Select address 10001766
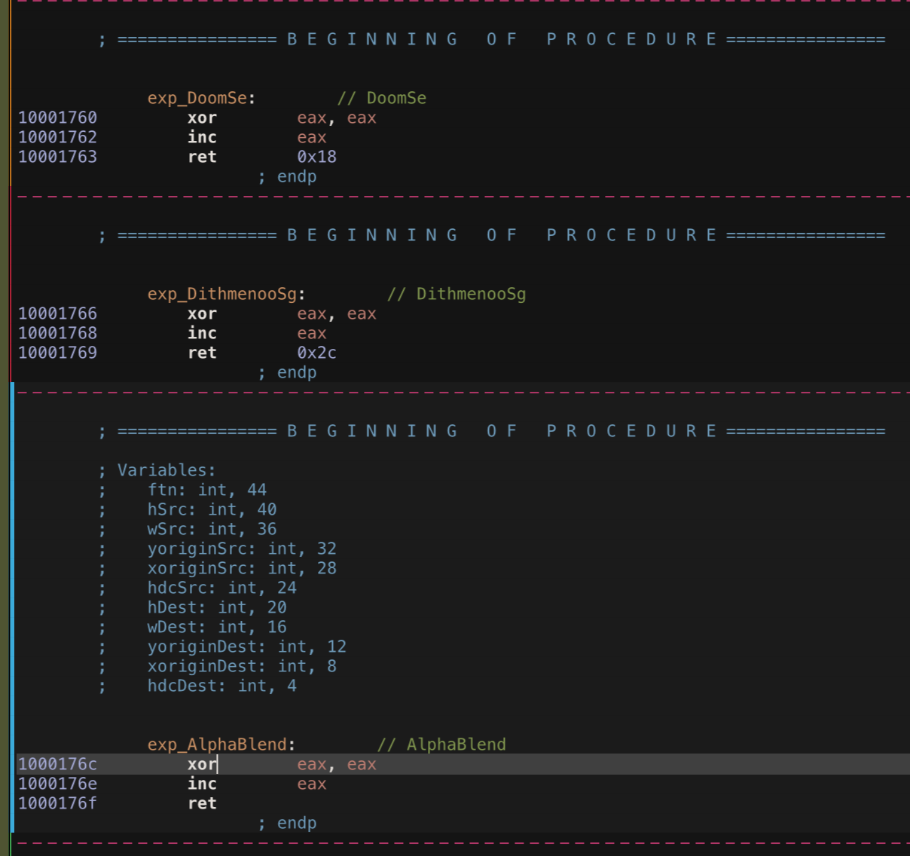 (x=57, y=313)
